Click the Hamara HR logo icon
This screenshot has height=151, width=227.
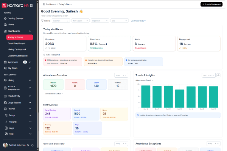(x=4, y=6)
